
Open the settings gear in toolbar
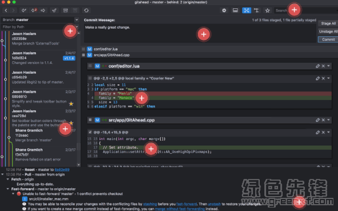coord(224,10)
